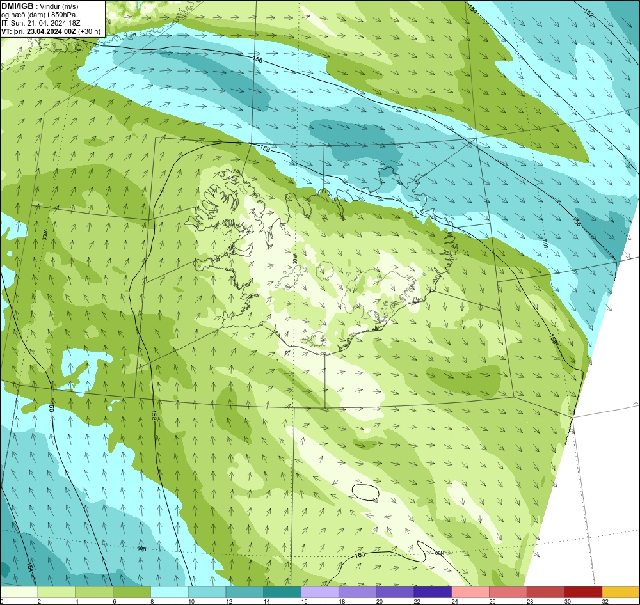Click the '152' contour label in the top-right corner
This screenshot has height=605, width=640.
pyautogui.click(x=588, y=13)
